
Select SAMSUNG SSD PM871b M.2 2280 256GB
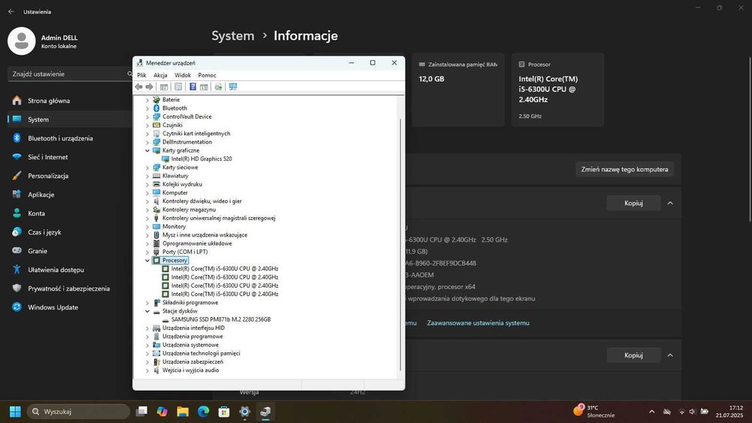coord(220,319)
